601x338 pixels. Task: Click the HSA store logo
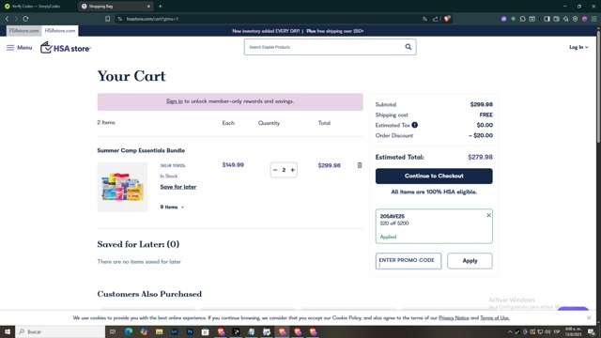66,48
